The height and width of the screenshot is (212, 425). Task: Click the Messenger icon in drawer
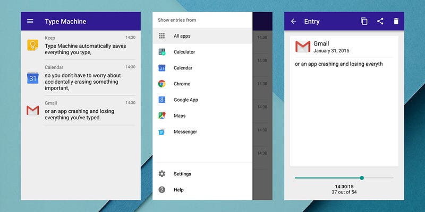pos(162,131)
